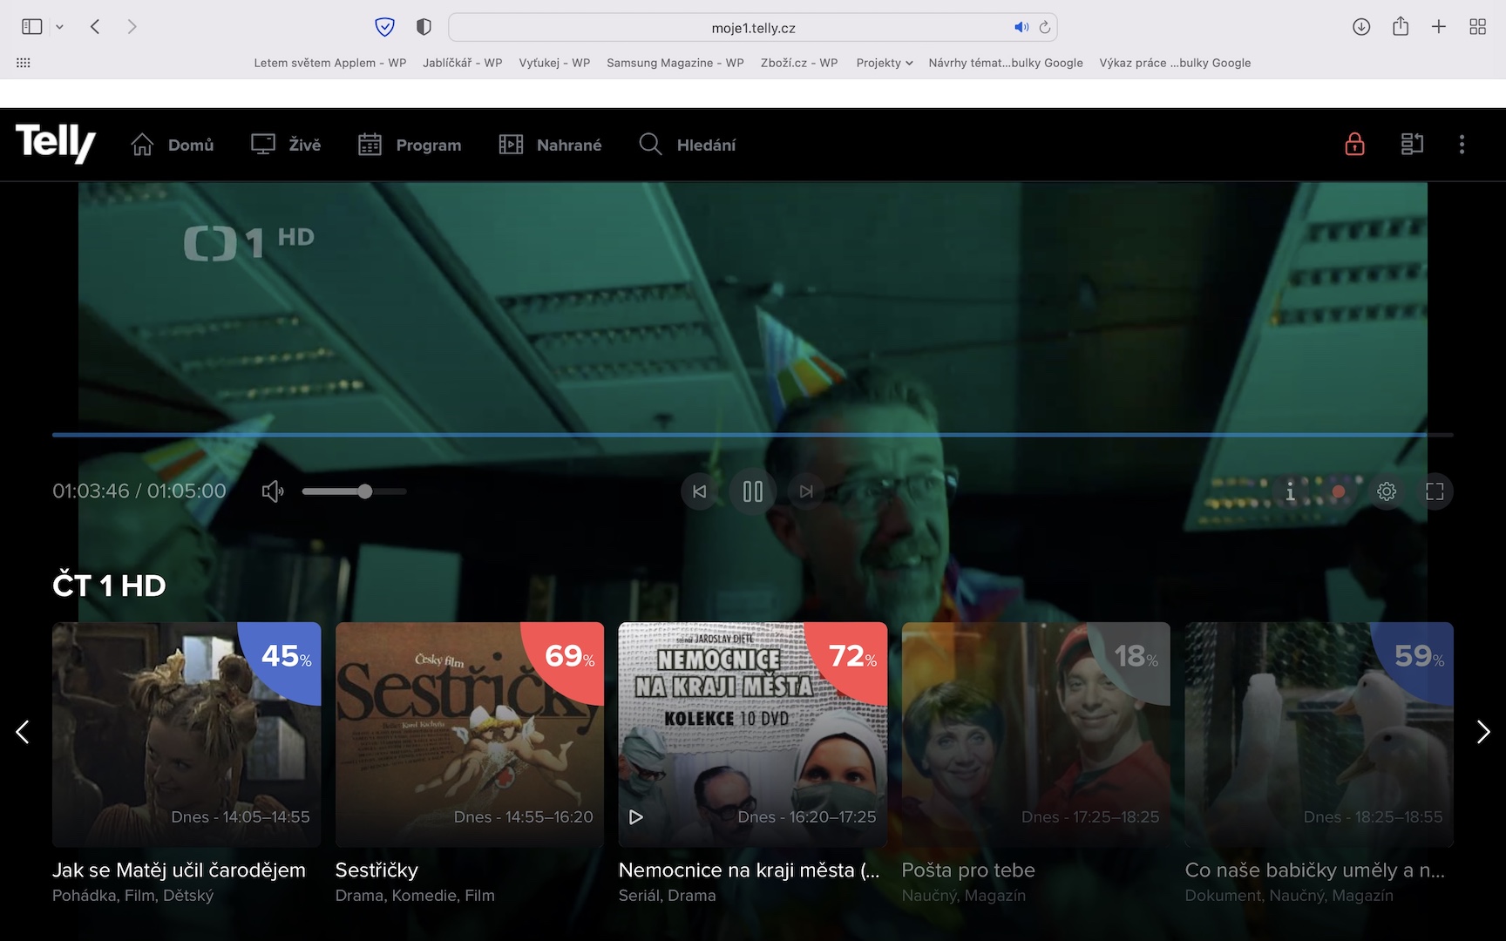The height and width of the screenshot is (941, 1506).
Task: Open Vyťukej - WP bookmark
Action: [554, 63]
